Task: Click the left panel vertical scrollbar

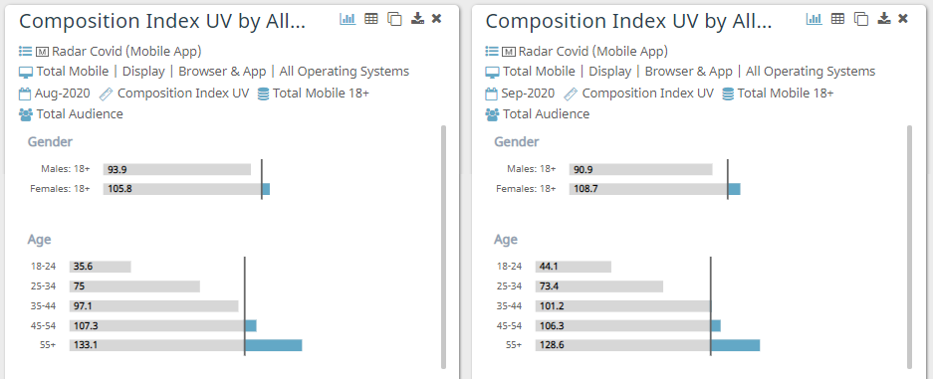Action: tap(443, 247)
